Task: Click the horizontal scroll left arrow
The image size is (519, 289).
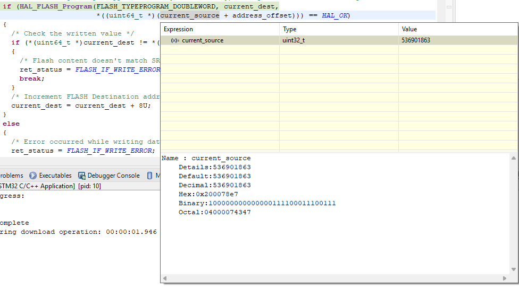Action: coord(165,278)
